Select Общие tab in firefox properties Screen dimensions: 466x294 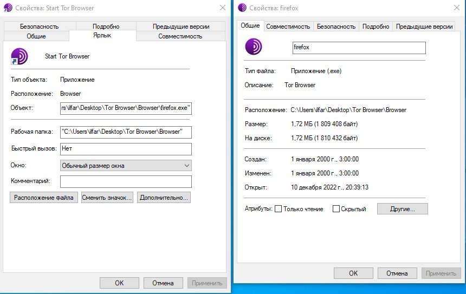250,25
